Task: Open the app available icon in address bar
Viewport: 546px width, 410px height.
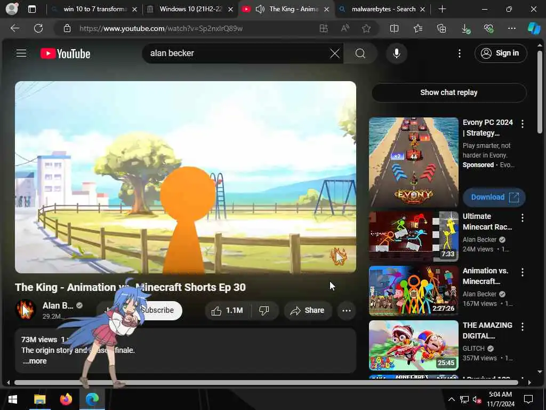Action: coord(324,28)
